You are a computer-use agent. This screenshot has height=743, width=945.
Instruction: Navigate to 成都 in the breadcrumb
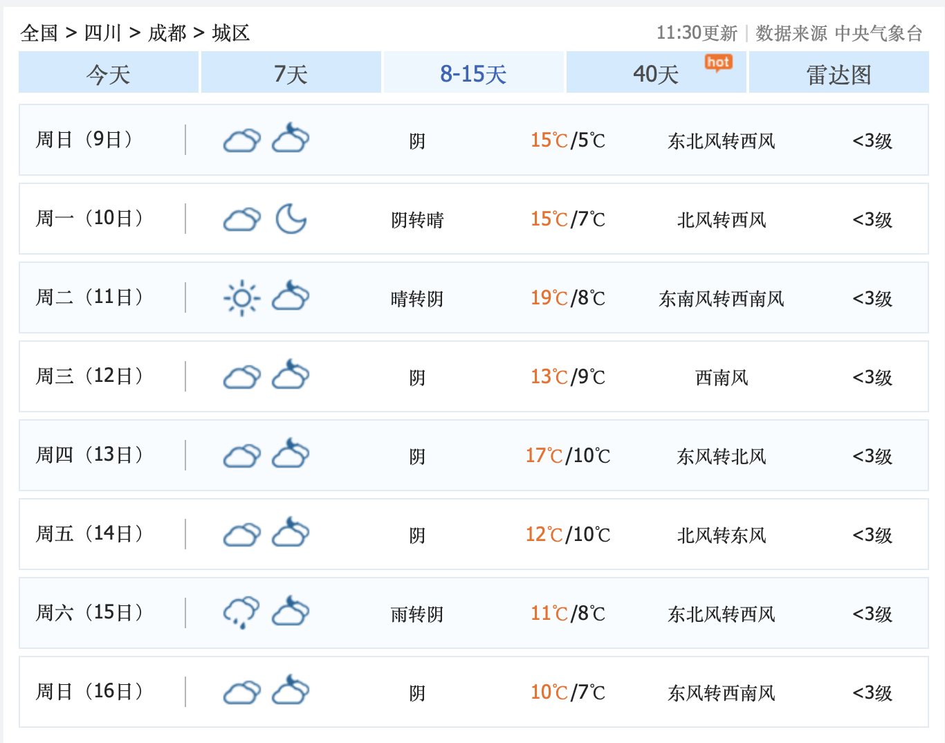167,33
